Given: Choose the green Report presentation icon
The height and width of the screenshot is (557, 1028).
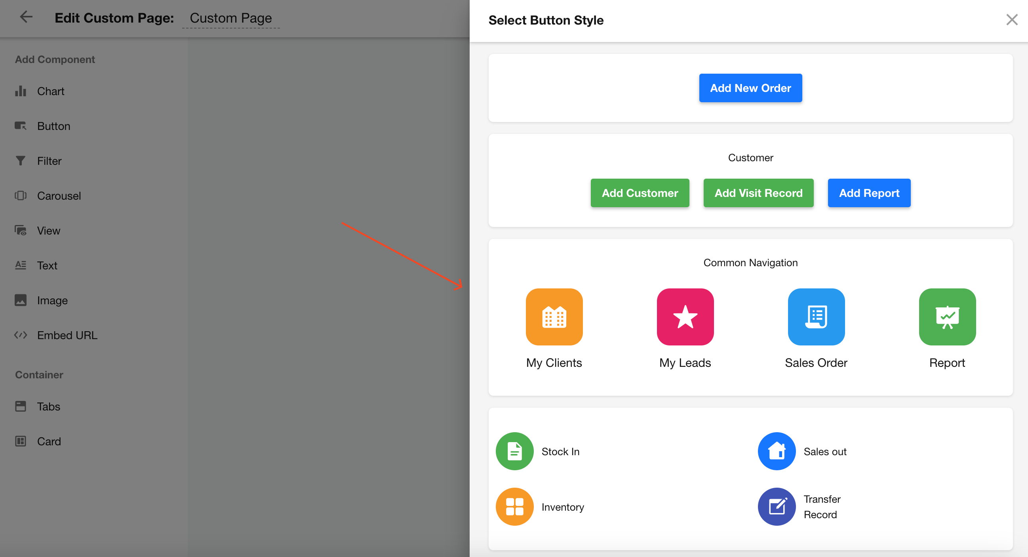Looking at the screenshot, I should (947, 317).
